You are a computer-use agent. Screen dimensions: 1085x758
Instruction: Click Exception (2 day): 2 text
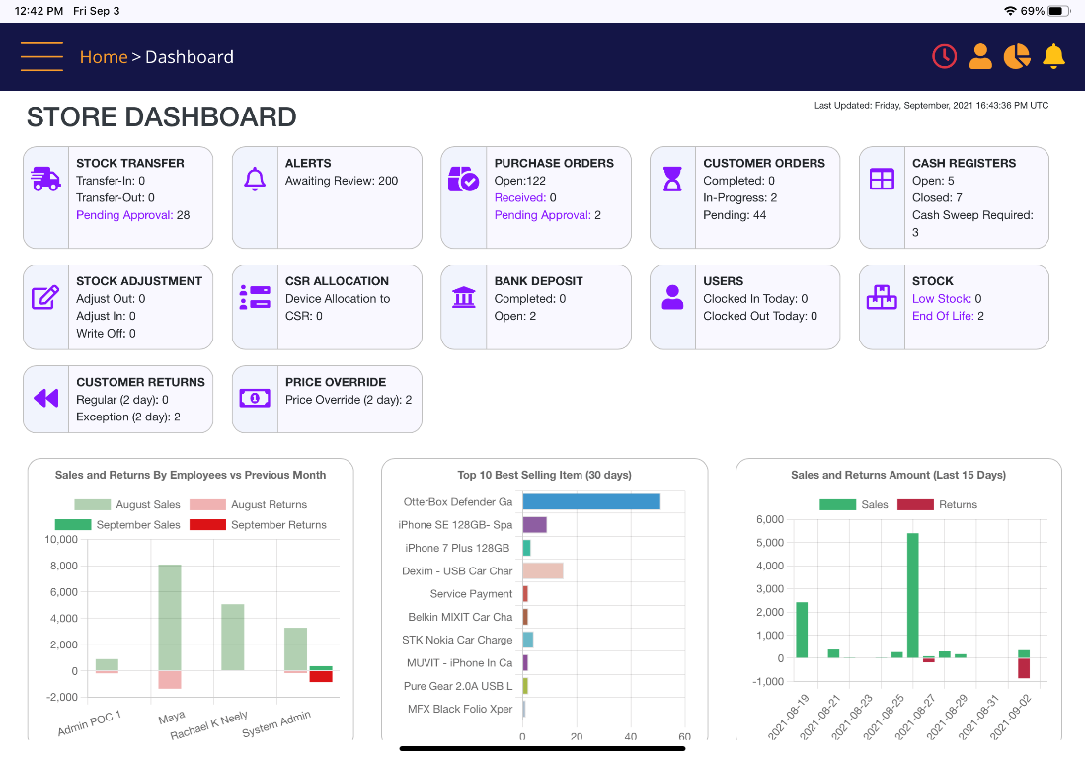(x=128, y=417)
